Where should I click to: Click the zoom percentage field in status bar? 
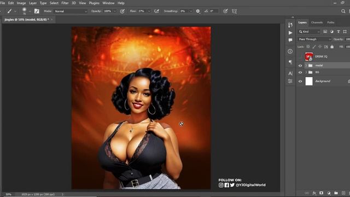click(x=9, y=195)
